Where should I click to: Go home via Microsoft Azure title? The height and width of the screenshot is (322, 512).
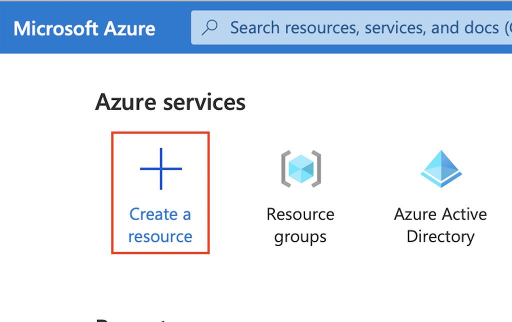pyautogui.click(x=84, y=28)
